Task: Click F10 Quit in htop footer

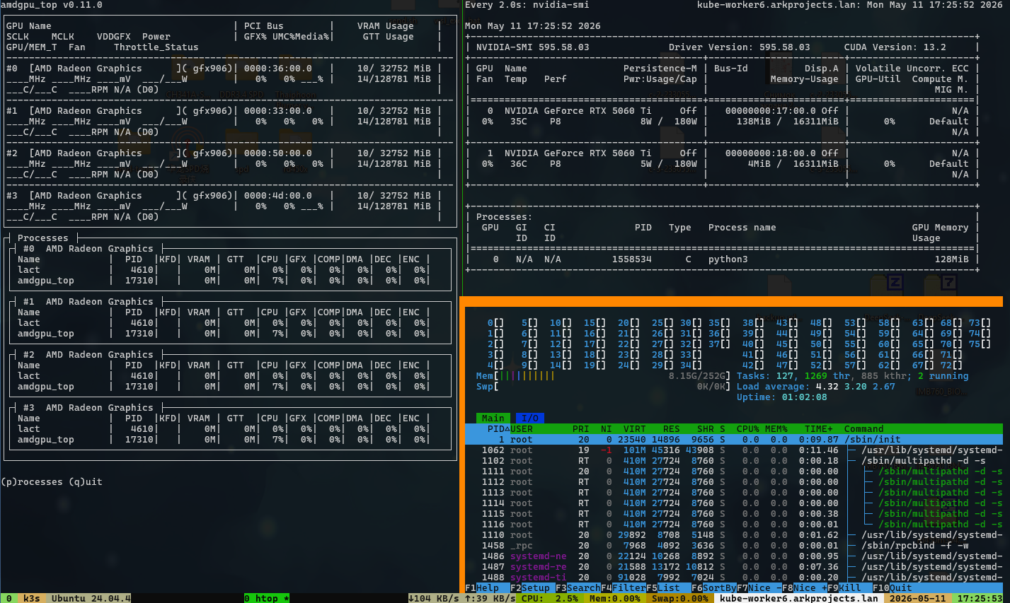Action: pyautogui.click(x=893, y=588)
